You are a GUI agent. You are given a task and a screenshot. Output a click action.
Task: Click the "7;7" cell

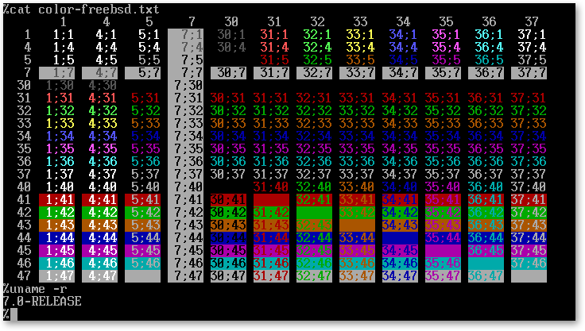point(185,73)
